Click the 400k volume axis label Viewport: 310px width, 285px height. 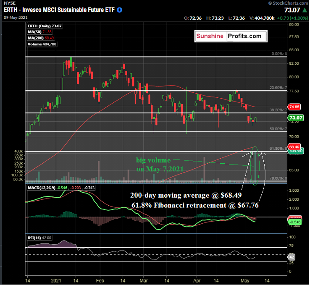click(x=18, y=151)
